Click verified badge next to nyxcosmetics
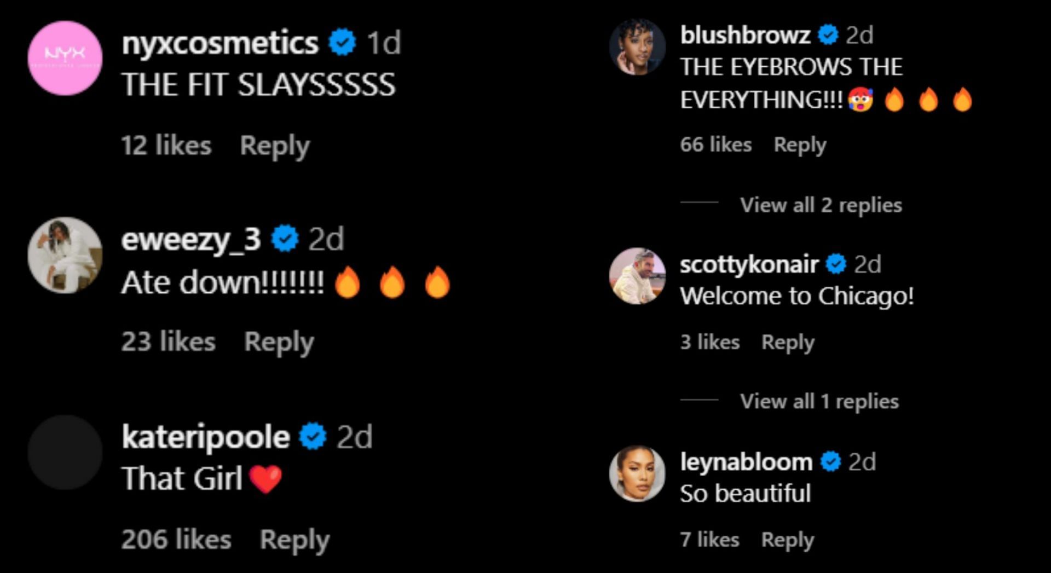 [x=342, y=43]
